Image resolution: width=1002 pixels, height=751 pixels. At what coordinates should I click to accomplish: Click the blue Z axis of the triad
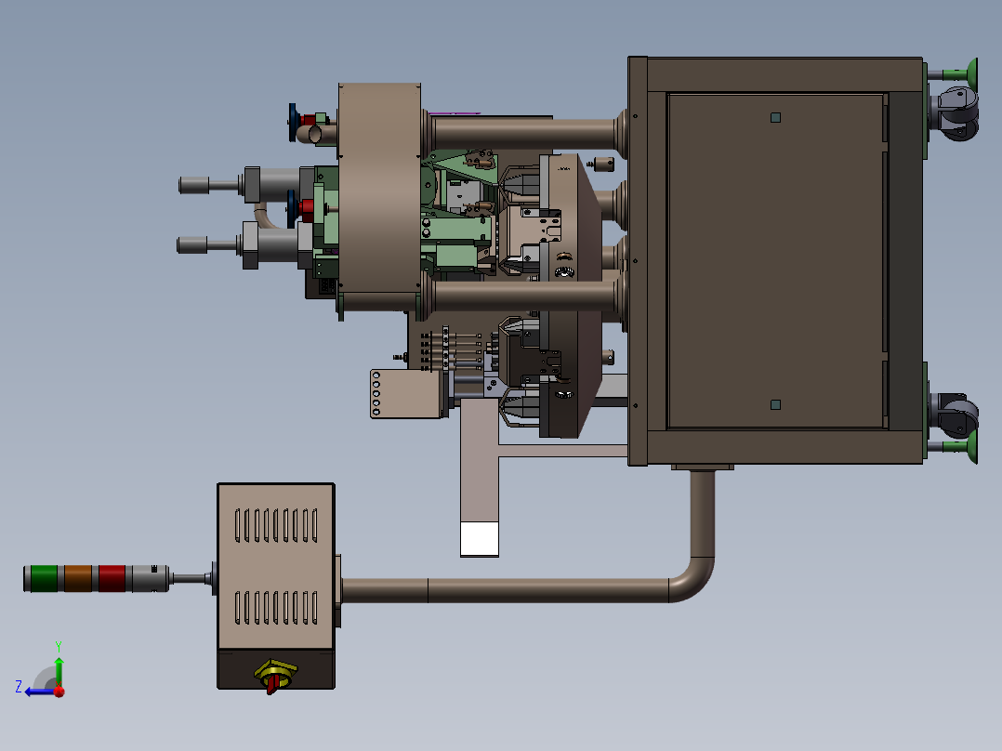40,692
